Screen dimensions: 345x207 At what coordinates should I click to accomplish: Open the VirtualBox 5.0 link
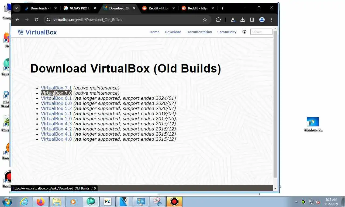[x=56, y=119]
